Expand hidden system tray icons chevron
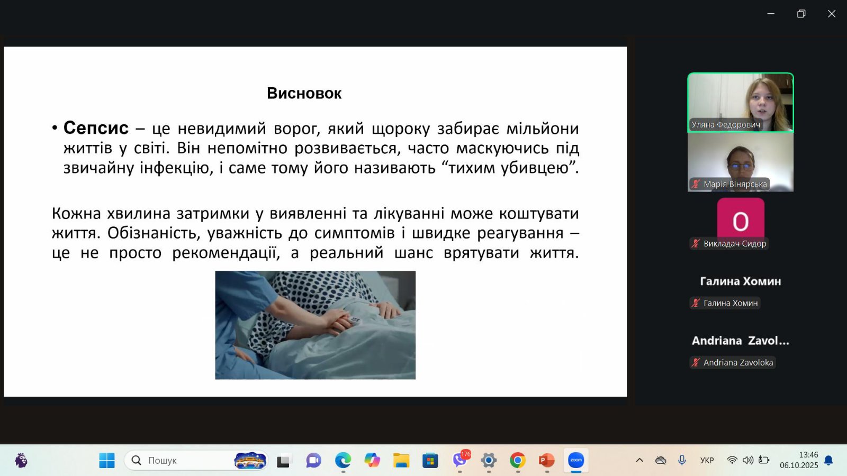 click(x=639, y=460)
